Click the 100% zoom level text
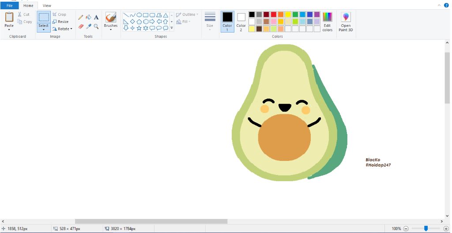452x233 pixels. click(x=396, y=229)
